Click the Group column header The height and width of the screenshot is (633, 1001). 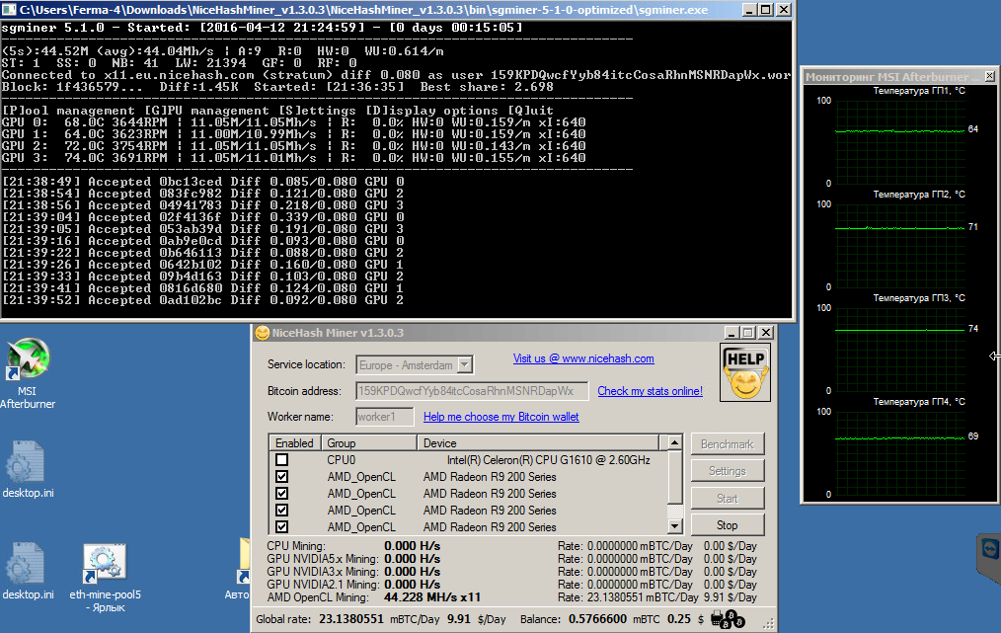click(x=368, y=442)
